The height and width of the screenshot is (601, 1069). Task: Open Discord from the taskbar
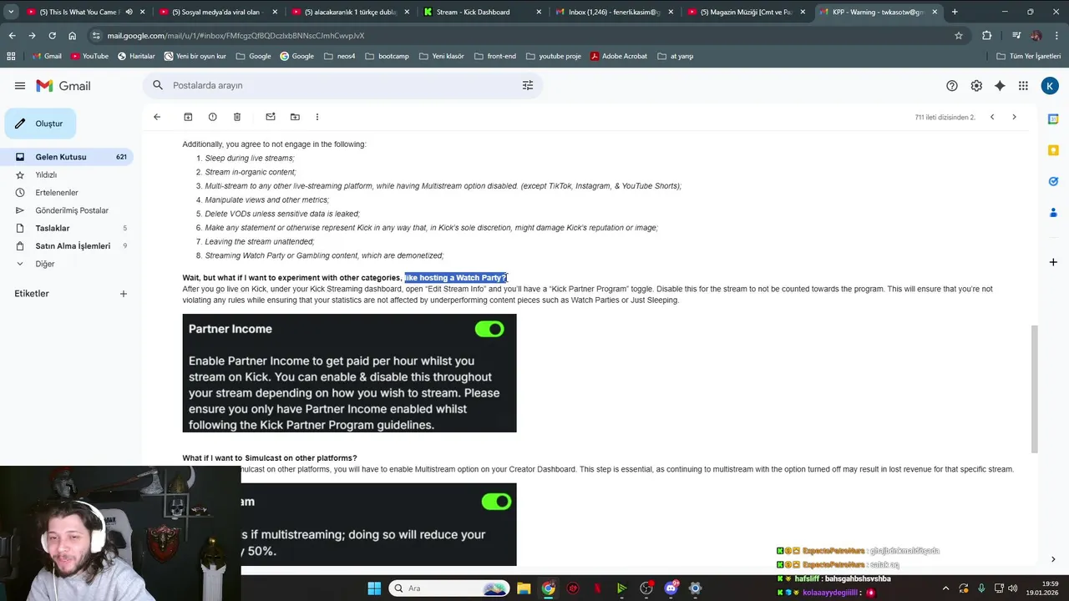tap(671, 588)
